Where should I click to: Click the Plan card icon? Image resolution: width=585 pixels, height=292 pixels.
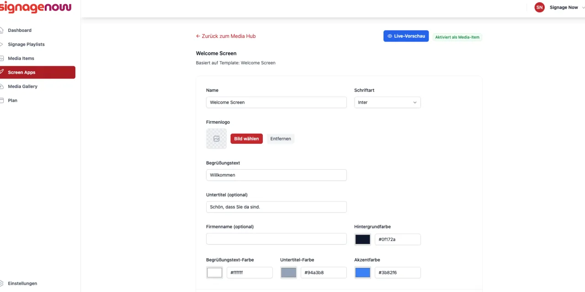click(2, 100)
